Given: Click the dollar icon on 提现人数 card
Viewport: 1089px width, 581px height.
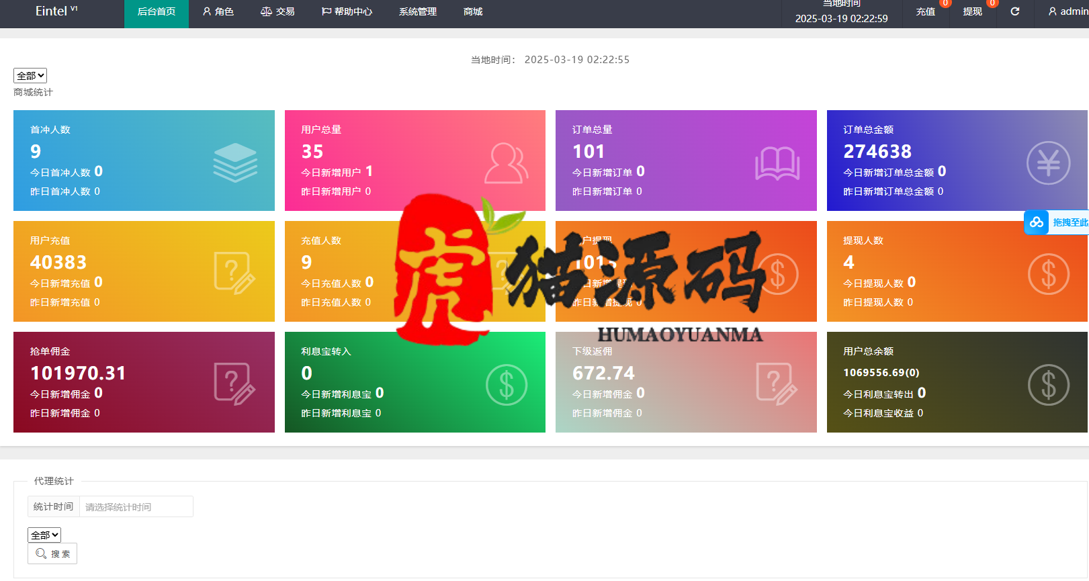Looking at the screenshot, I should click(1049, 274).
